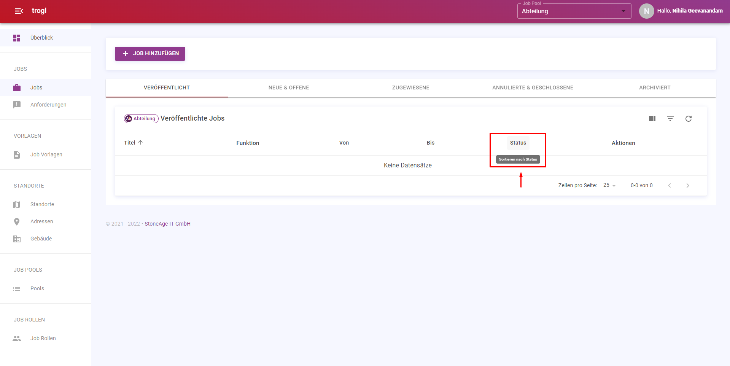Sort table by Bis column
This screenshot has height=366, width=730.
[x=431, y=143]
